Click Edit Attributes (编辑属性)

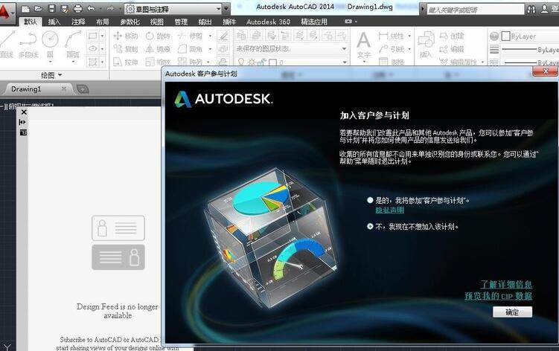pyautogui.click(x=458, y=62)
